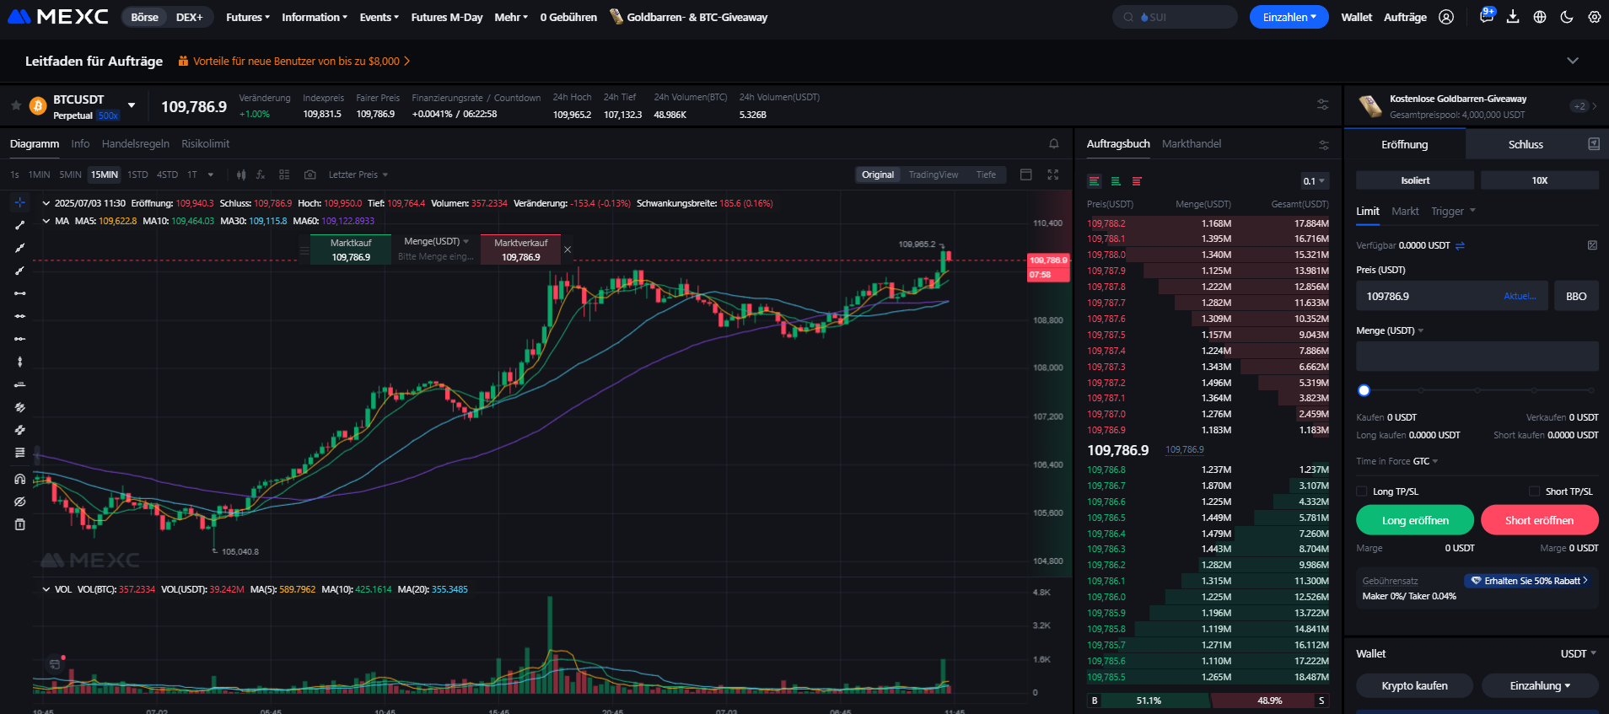Screen dimensions: 1609x714
Task: Show only asks red order book view
Action: click(x=1137, y=181)
